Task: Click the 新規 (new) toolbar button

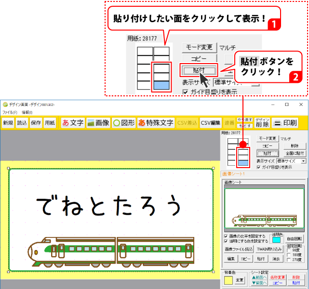Action: tap(8, 123)
